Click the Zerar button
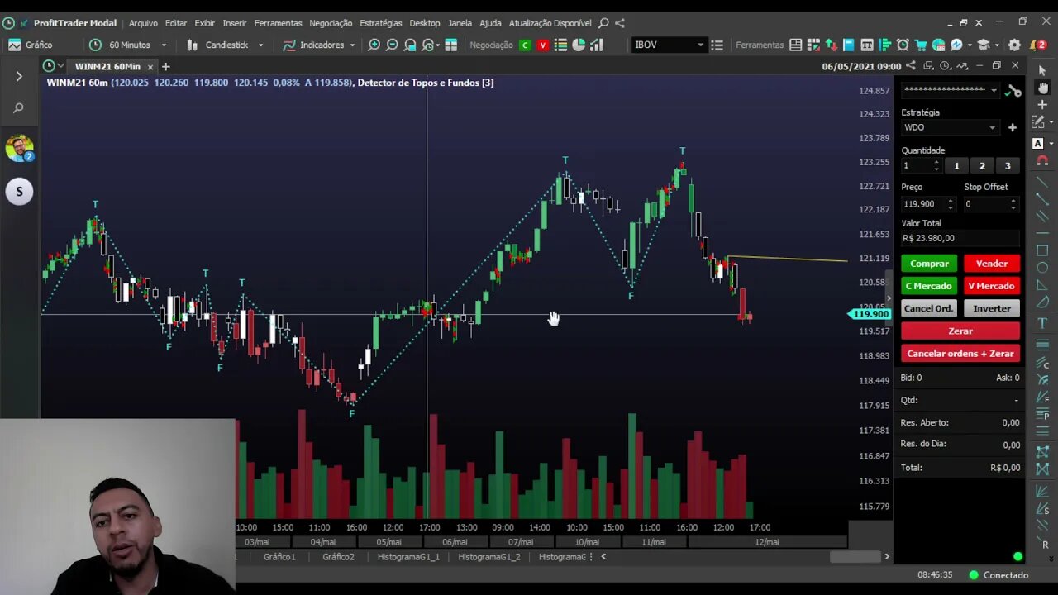This screenshot has height=595, width=1058. (960, 331)
